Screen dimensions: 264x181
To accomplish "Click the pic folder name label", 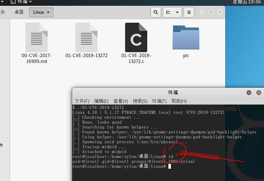I will click(186, 56).
